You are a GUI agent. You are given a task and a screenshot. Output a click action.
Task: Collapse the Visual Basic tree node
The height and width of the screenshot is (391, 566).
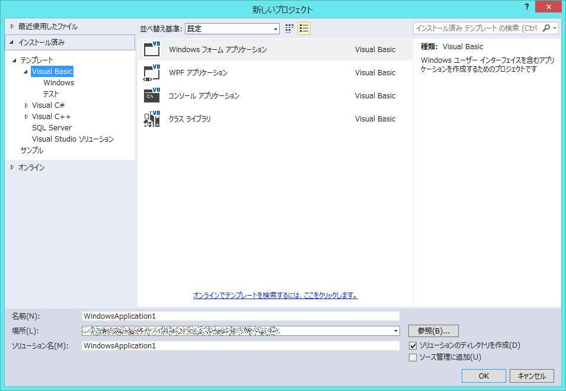click(x=25, y=72)
